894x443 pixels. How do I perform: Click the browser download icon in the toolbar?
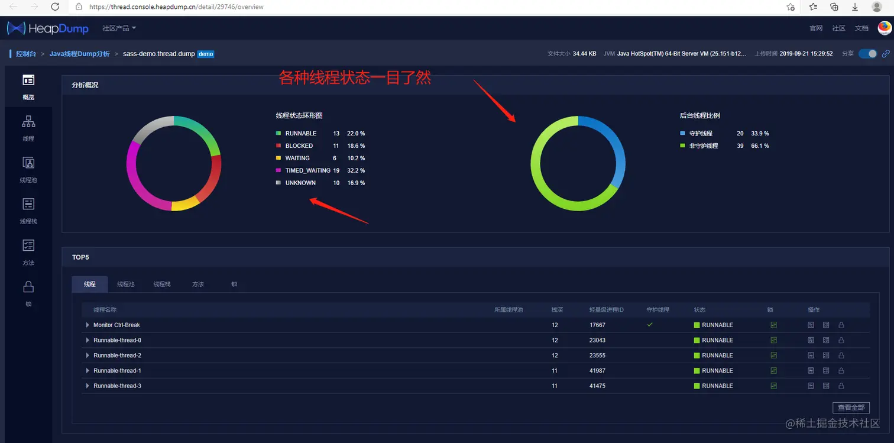click(856, 7)
